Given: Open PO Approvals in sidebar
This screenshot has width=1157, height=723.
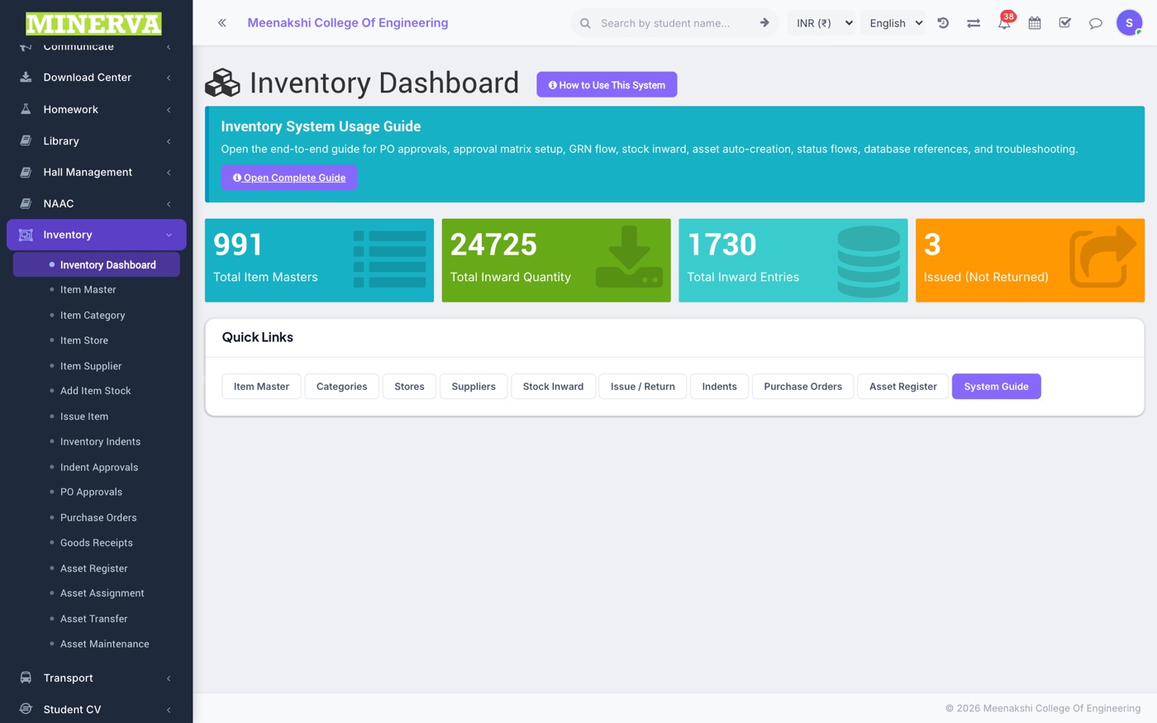Looking at the screenshot, I should (x=91, y=492).
